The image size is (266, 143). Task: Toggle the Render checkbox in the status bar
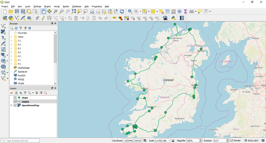232,140
